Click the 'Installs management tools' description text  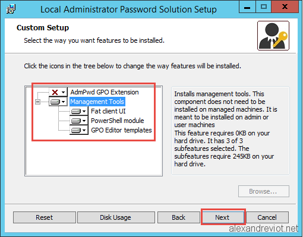[x=226, y=129]
